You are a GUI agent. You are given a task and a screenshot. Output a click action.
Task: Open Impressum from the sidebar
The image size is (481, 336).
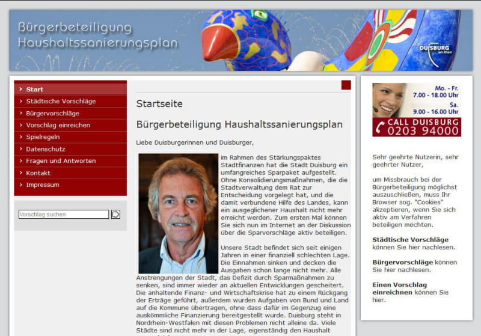70,185
